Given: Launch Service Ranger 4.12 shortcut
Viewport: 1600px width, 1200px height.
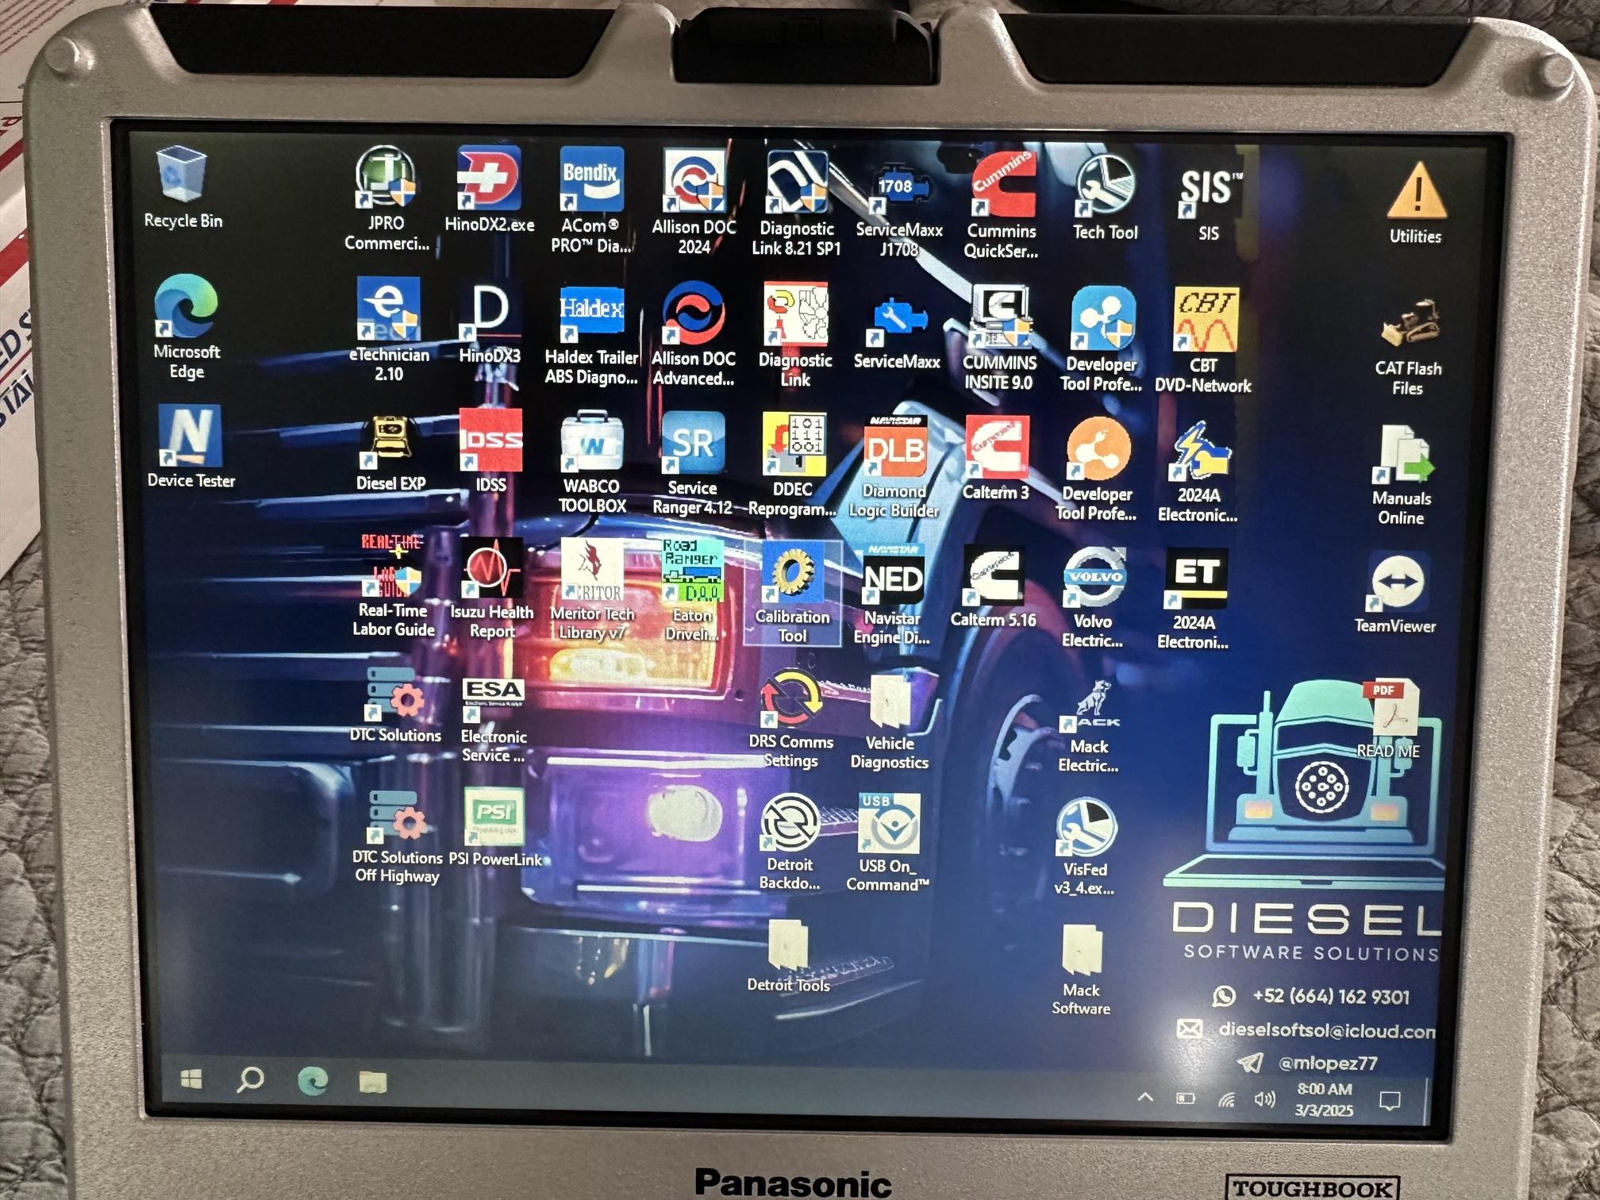Looking at the screenshot, I should click(x=693, y=444).
